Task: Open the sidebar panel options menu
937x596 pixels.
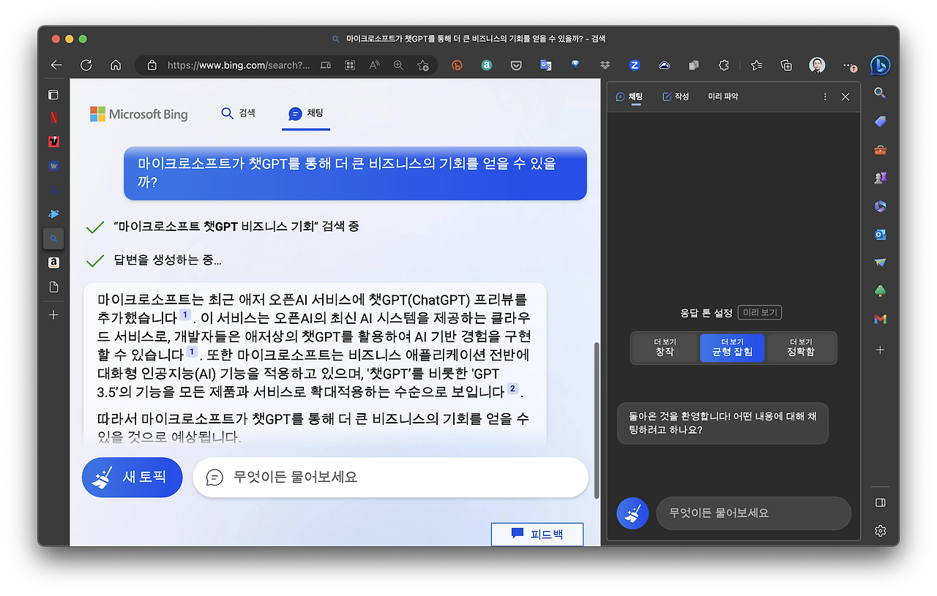Action: pyautogui.click(x=824, y=96)
